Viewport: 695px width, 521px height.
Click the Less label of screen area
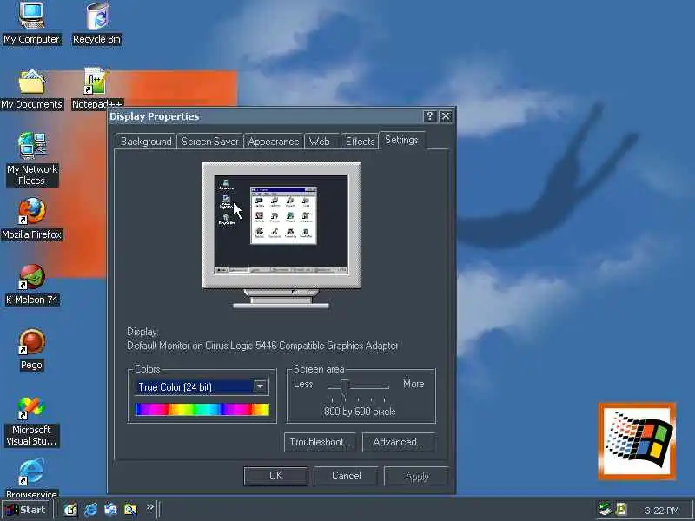tap(303, 384)
